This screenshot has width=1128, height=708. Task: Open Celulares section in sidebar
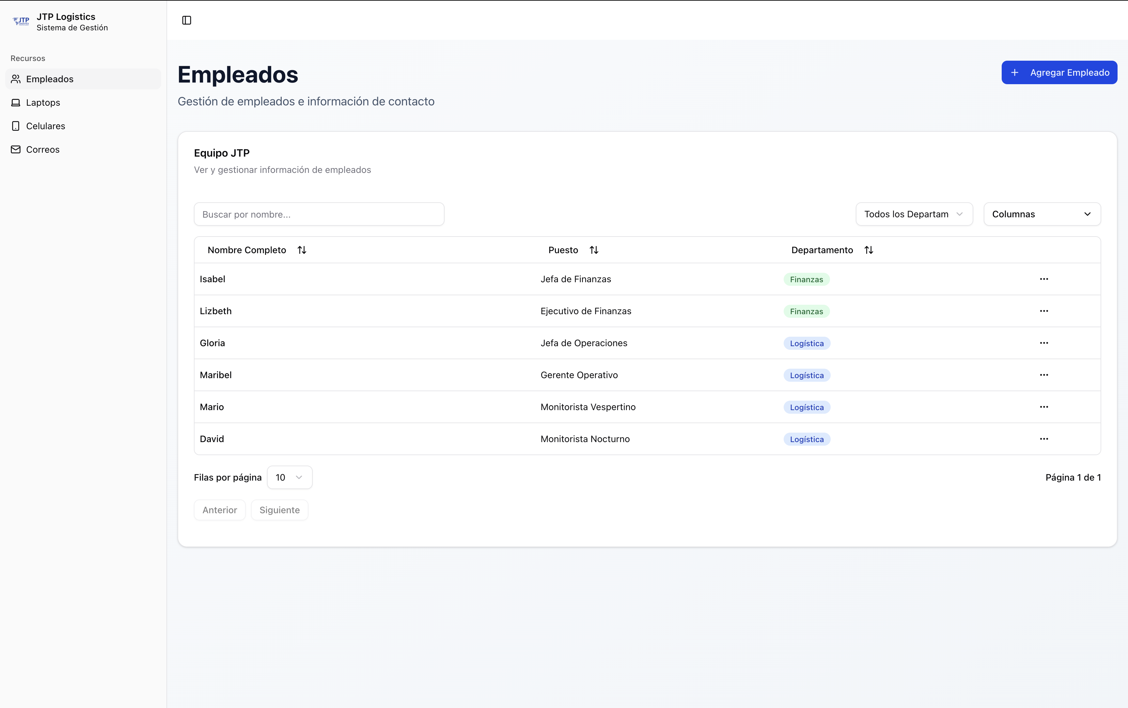(x=45, y=126)
